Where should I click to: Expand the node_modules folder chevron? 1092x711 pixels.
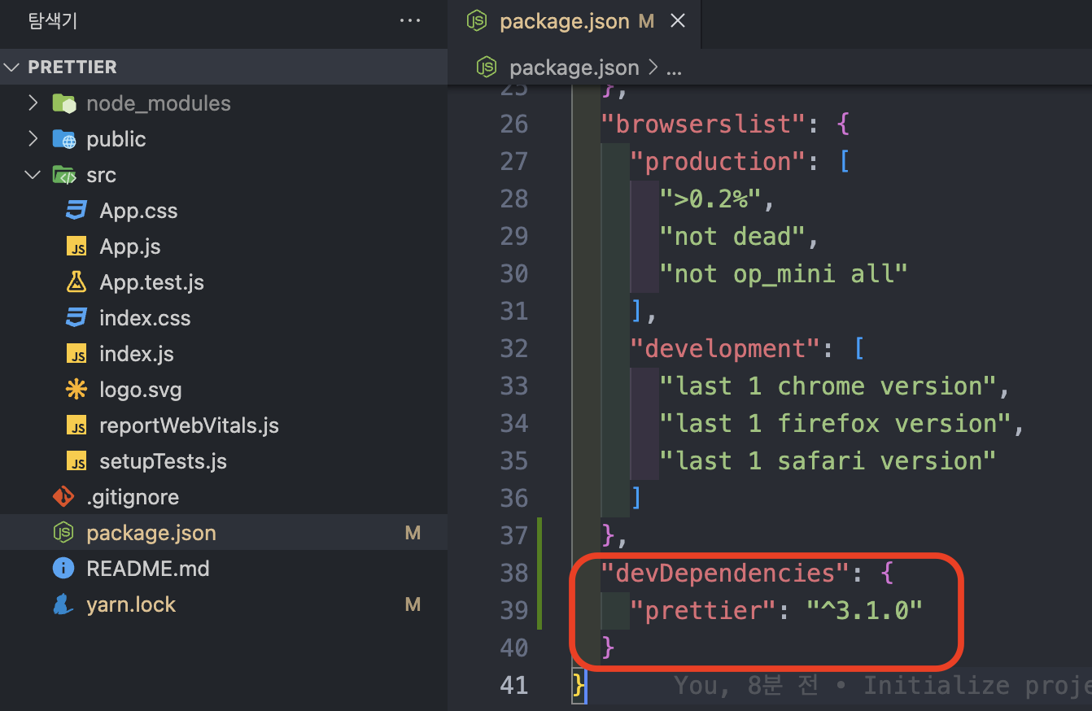[x=33, y=103]
